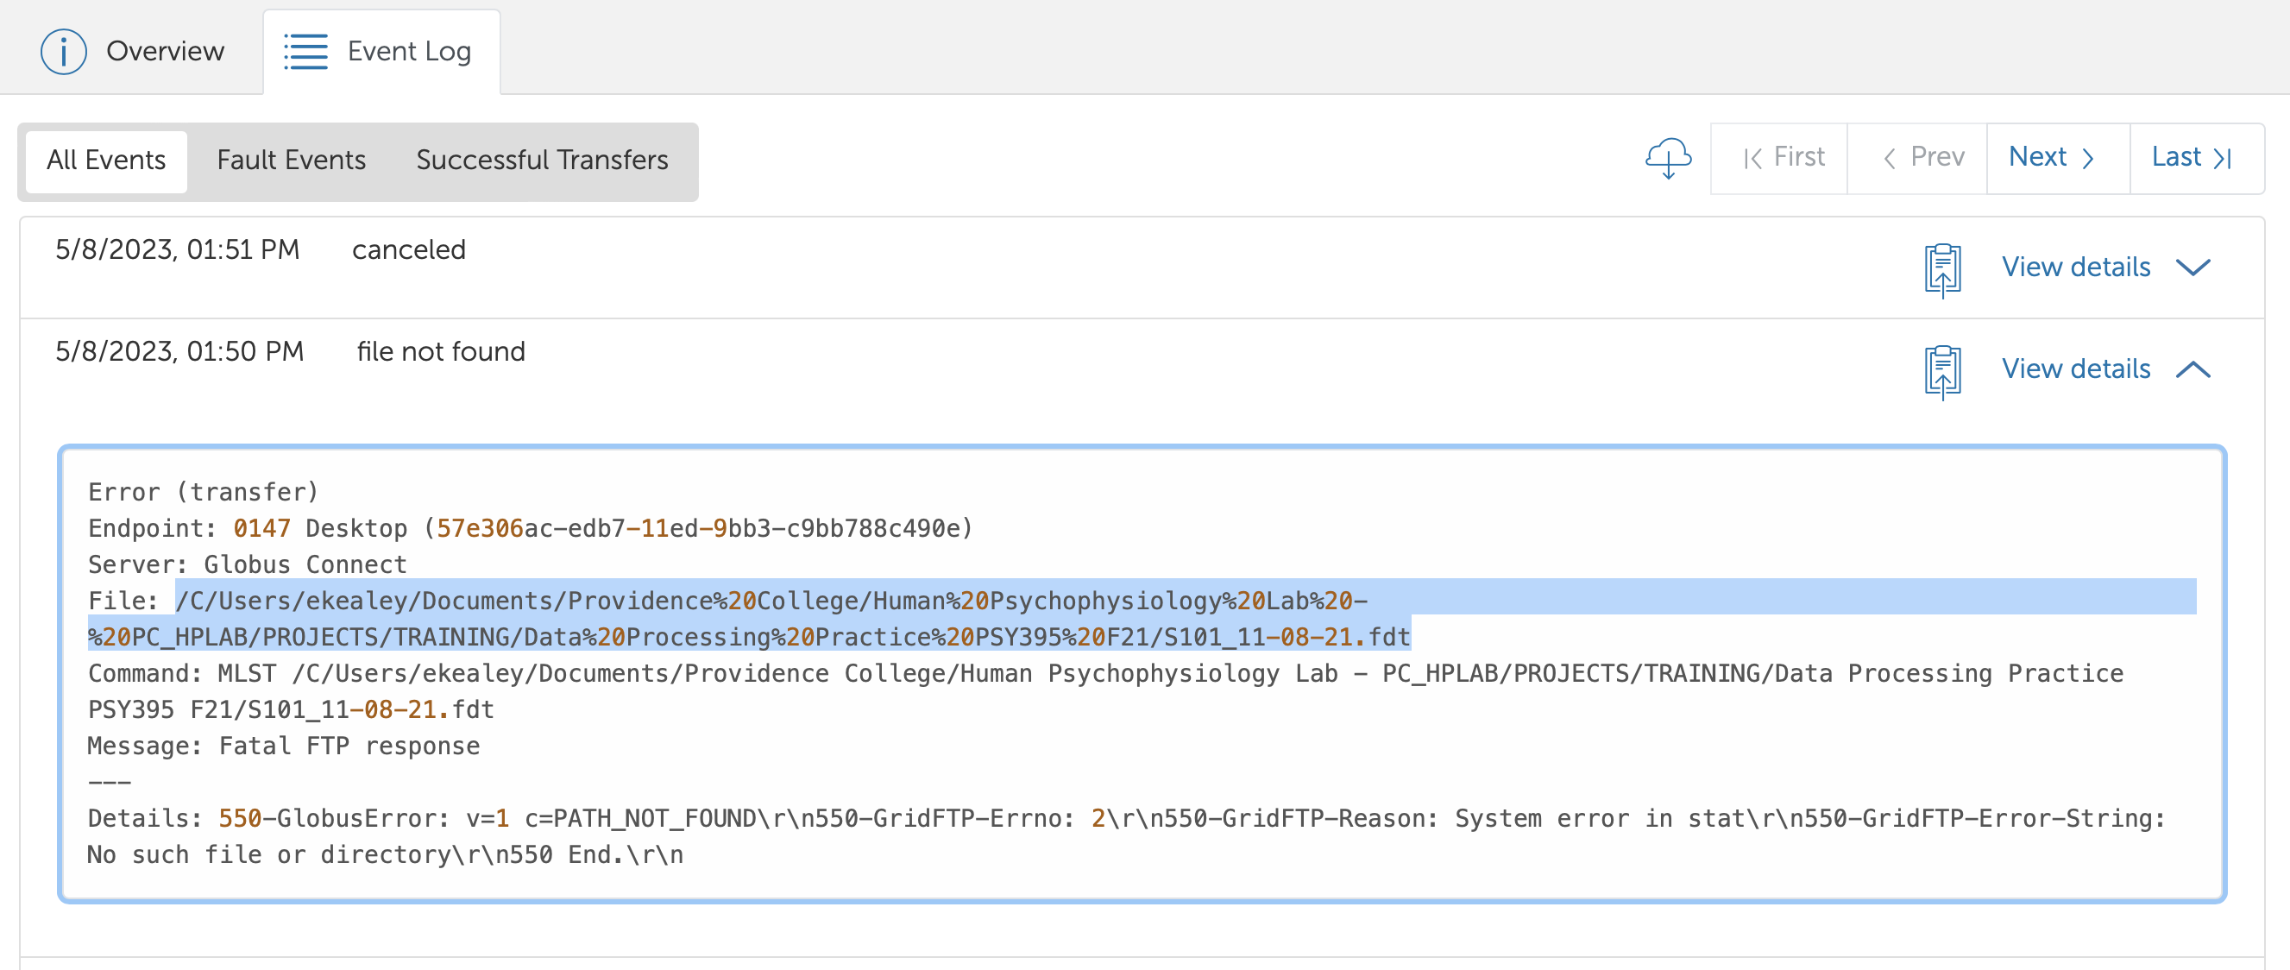Go to Prev page of events

point(1918,158)
